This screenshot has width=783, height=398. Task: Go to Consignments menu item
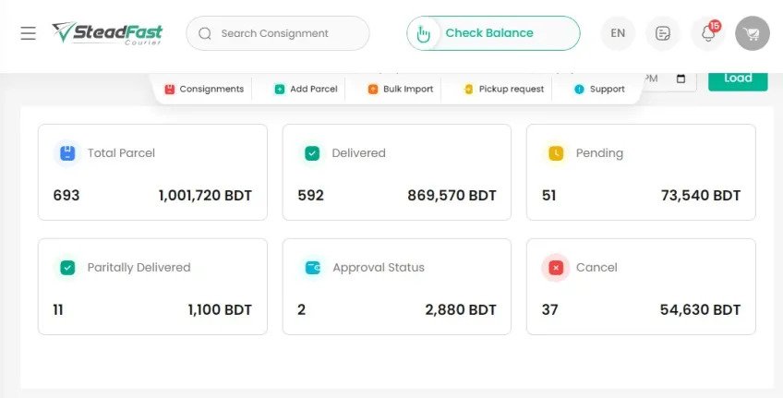(204, 90)
